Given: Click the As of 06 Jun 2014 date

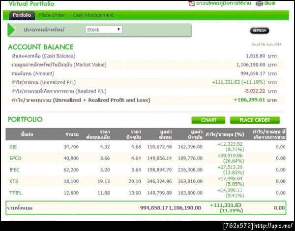Looking at the screenshot, I should (266, 44).
